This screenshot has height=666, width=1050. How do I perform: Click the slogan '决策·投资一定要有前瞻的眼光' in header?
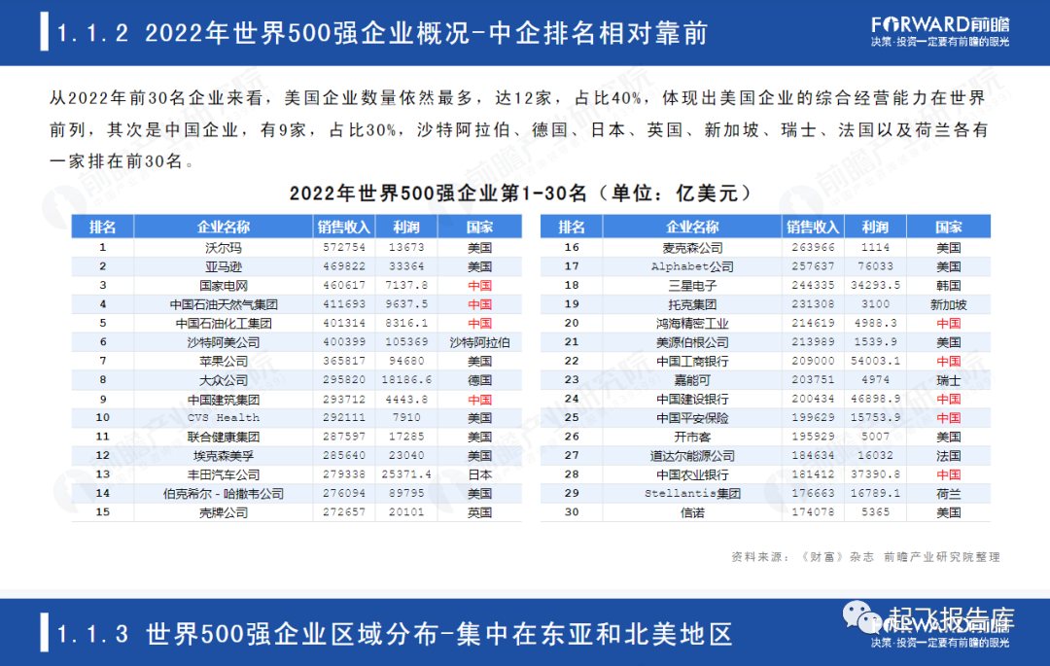tap(939, 42)
